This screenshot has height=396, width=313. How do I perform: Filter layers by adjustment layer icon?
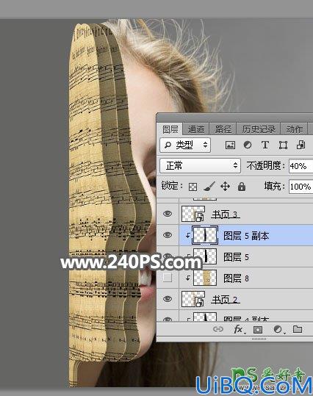coord(248,145)
